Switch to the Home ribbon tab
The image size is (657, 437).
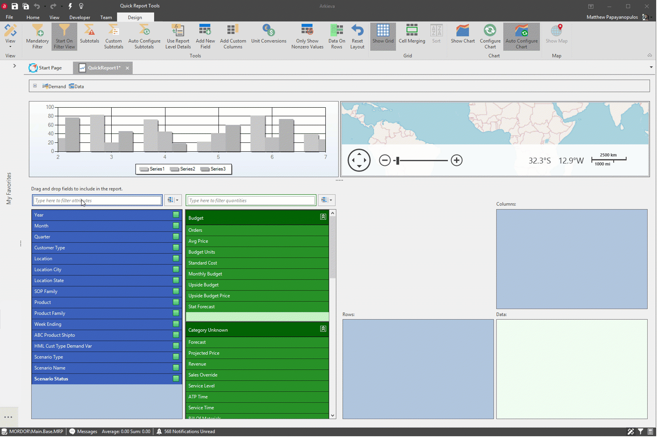(x=33, y=17)
